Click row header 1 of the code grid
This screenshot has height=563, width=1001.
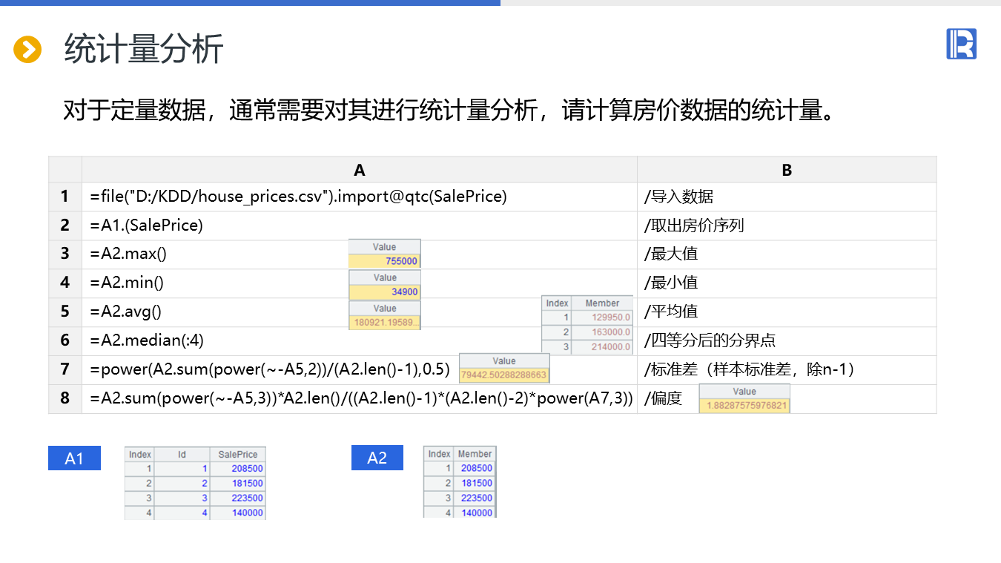point(65,197)
